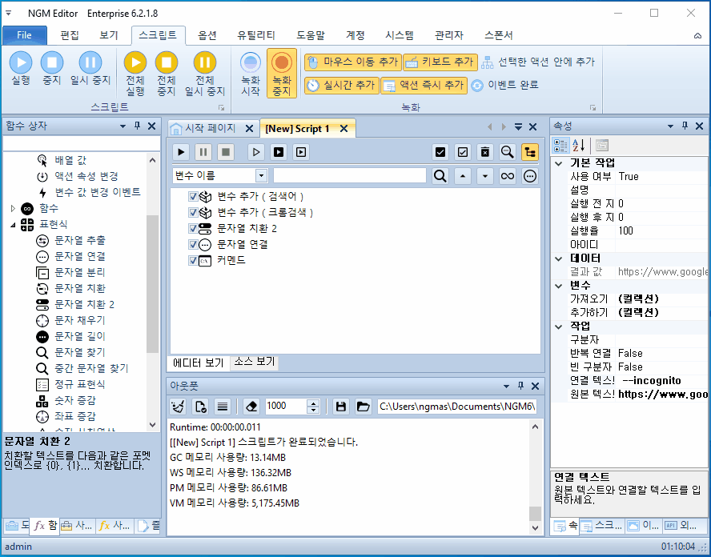Click the blue 중지 stop script button

point(52,68)
